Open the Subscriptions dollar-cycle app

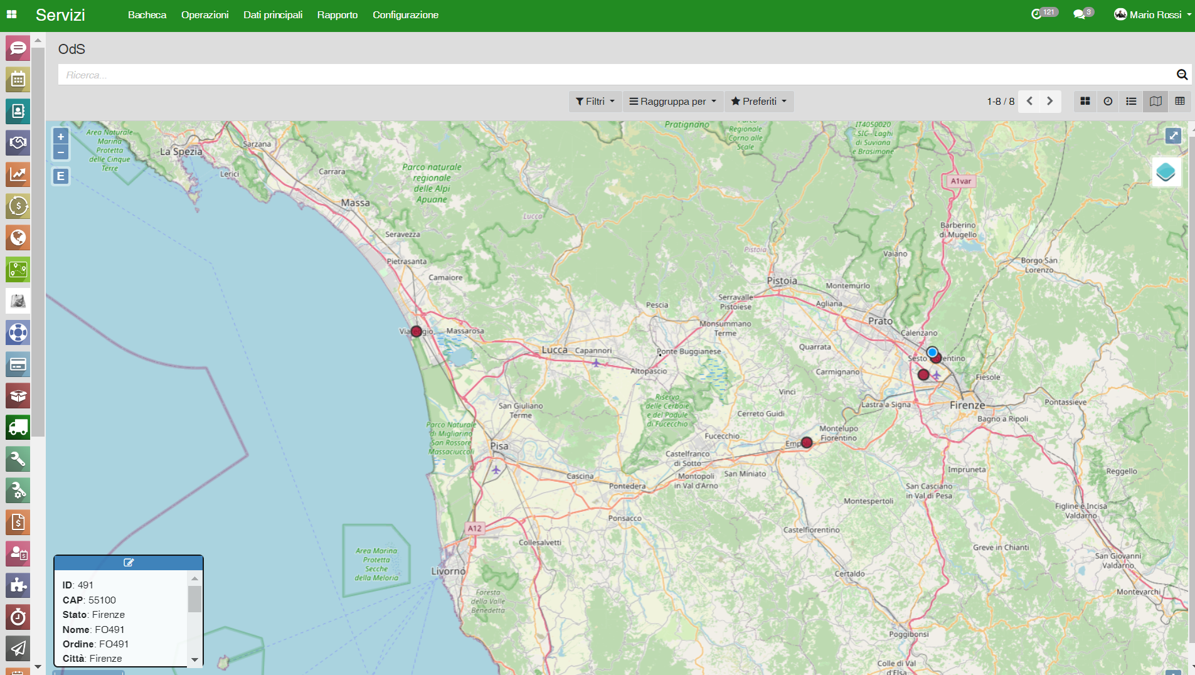pyautogui.click(x=18, y=206)
